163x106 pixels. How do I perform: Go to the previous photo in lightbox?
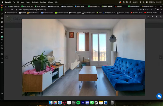[6, 57]
